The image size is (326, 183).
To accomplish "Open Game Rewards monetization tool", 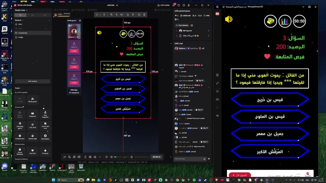I will point(20,151).
